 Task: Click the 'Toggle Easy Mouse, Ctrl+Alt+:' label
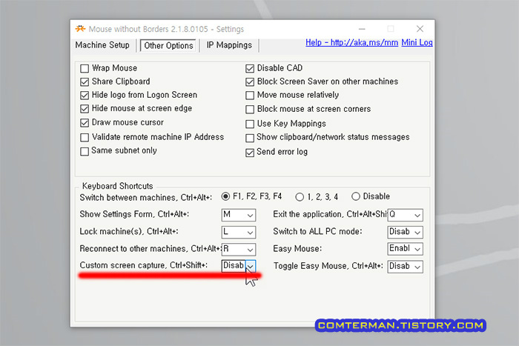[328, 266]
